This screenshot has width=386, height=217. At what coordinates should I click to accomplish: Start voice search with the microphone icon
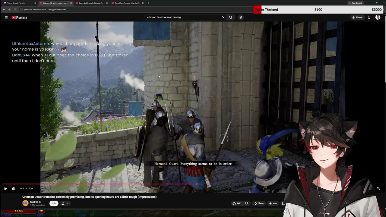tap(241, 17)
